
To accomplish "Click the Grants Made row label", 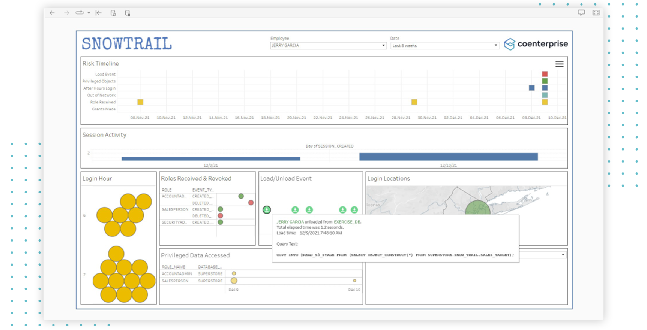I will [104, 109].
